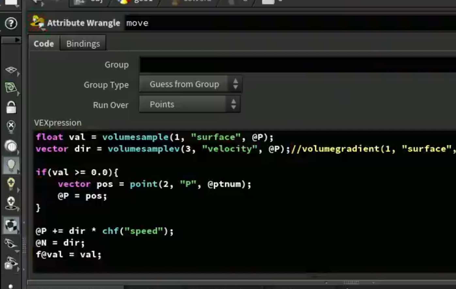Screen dimensions: 456x289
Task: Open the Run Over Points dropdown
Action: (190, 104)
